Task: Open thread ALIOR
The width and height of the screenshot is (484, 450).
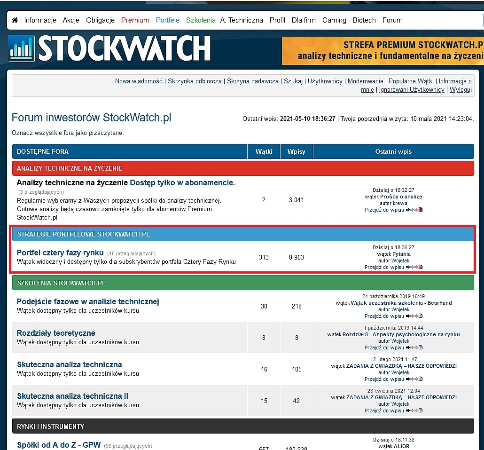Action: [x=401, y=446]
